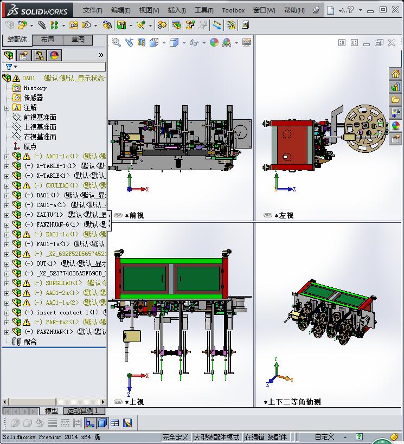Click the Display Style cube icon
The width and height of the screenshot is (404, 444).
pos(174,42)
